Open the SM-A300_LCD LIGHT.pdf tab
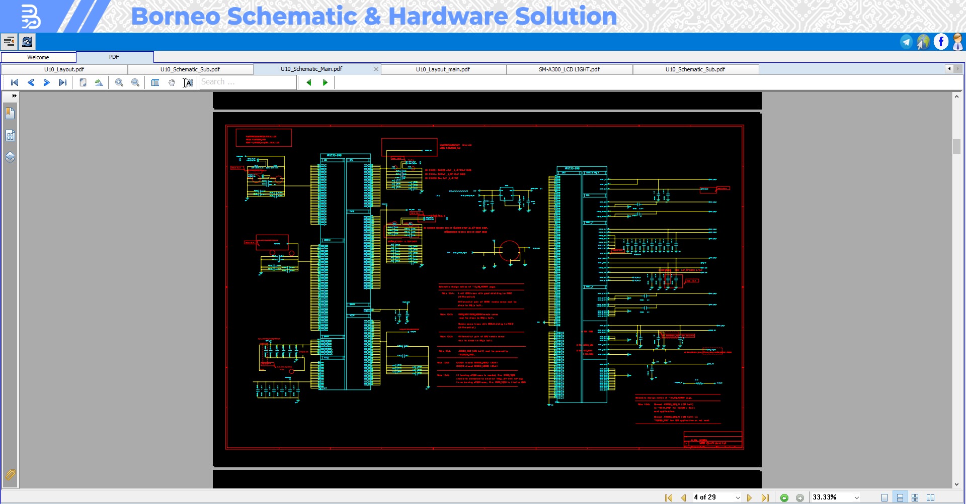966x504 pixels. click(569, 69)
